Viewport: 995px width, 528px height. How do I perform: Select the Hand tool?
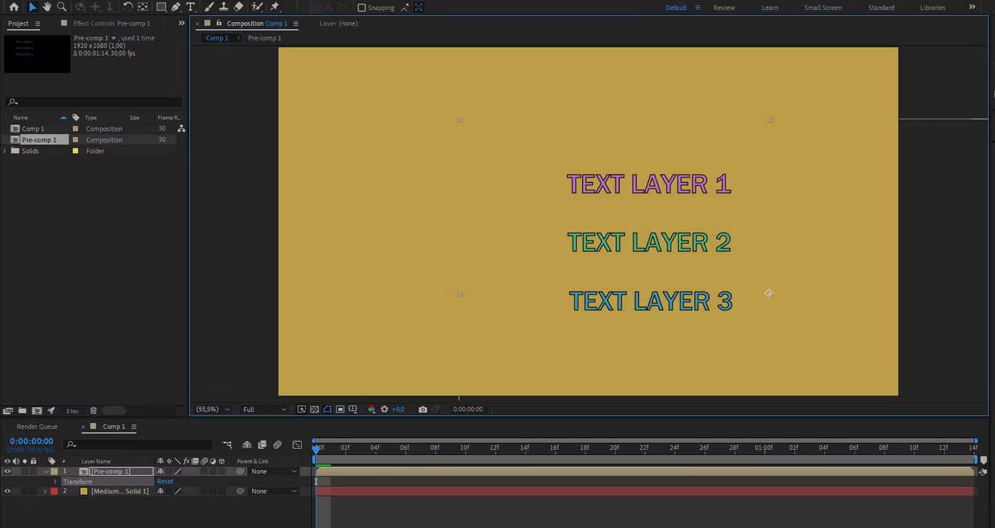[46, 7]
